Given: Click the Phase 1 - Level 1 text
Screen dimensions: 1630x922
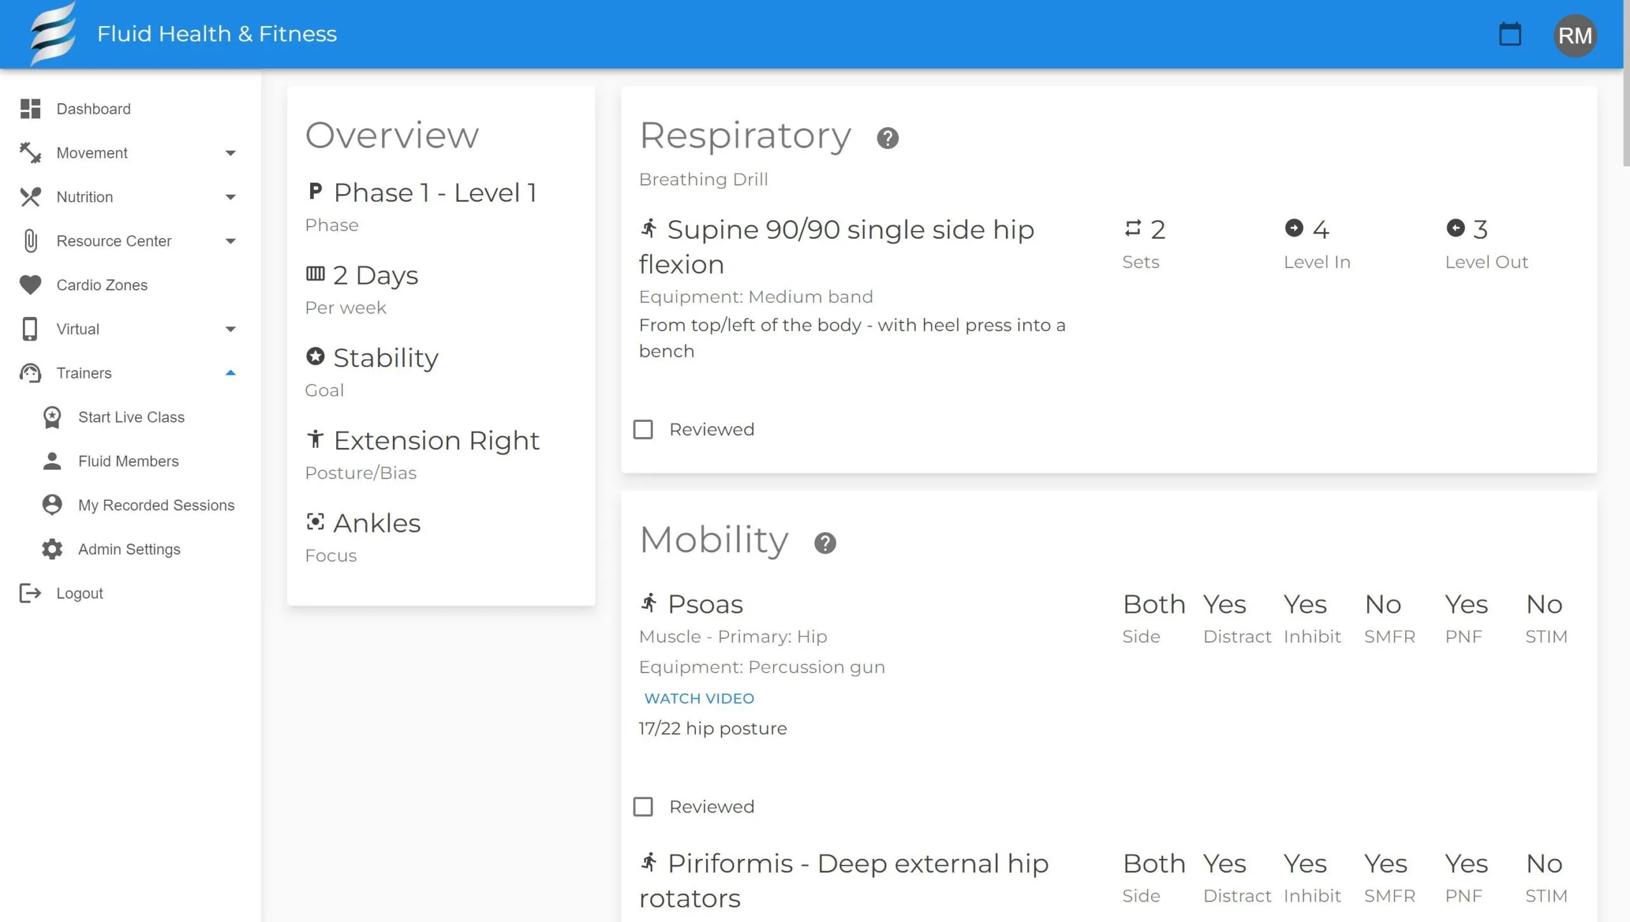Looking at the screenshot, I should (x=435, y=192).
